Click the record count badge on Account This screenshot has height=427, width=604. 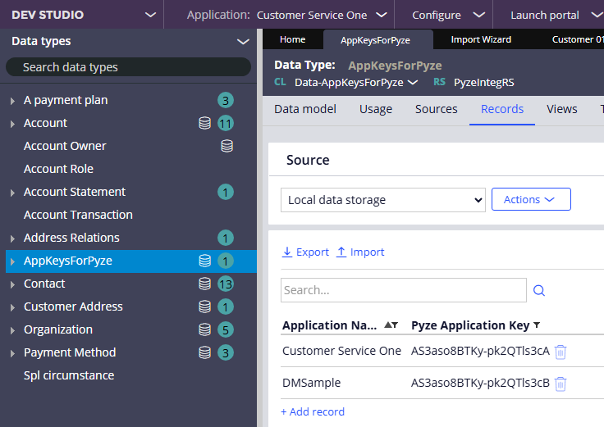[226, 123]
